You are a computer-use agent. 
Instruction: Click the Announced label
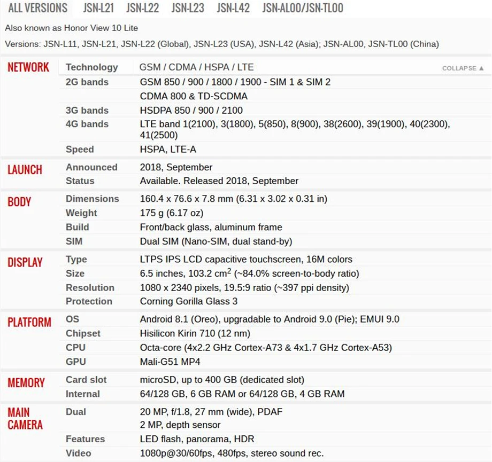pos(91,167)
